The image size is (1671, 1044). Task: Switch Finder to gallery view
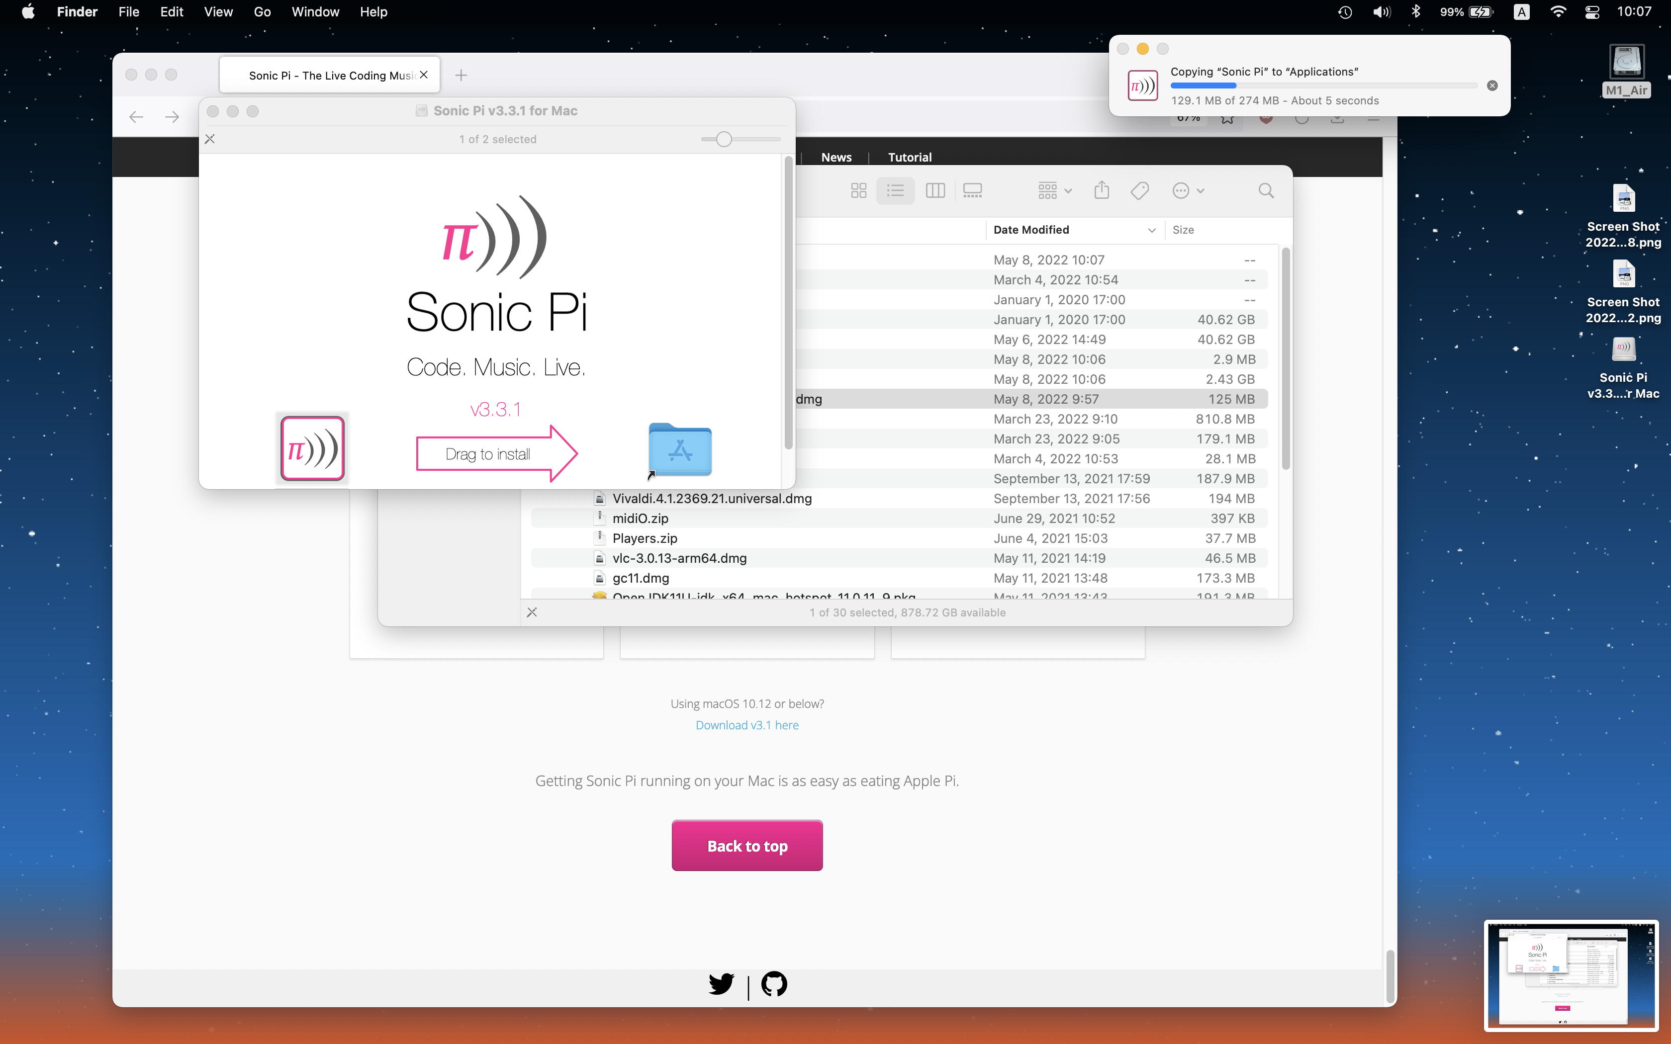click(x=972, y=190)
